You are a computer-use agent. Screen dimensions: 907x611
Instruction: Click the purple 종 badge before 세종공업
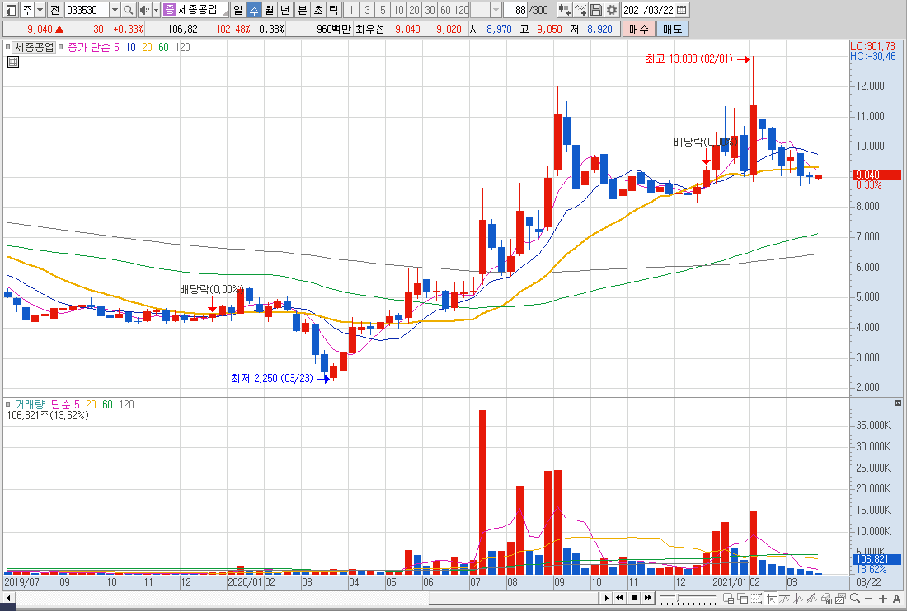coord(169,10)
